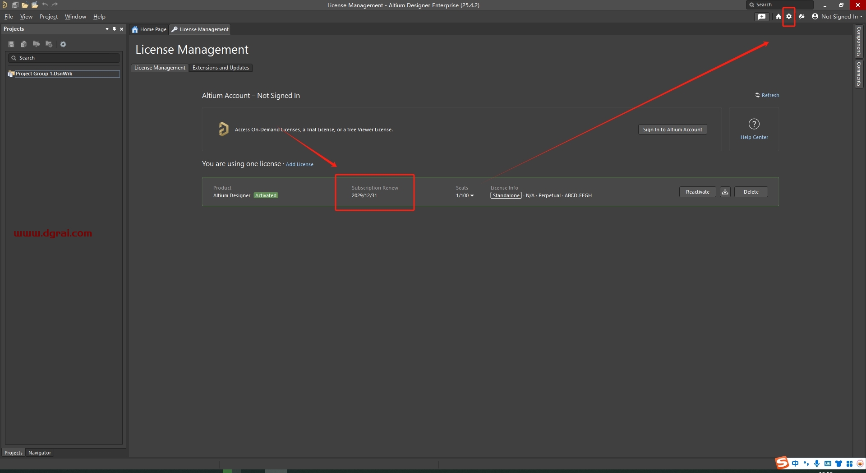Click the save icon in the Projects panel toolbar

tap(11, 44)
